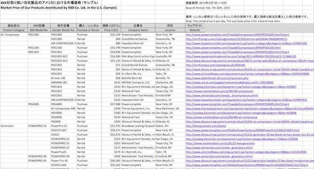This screenshot has height=169, width=314.
Task: Select the 'Air Compressor' category cell
Action: point(14,35)
